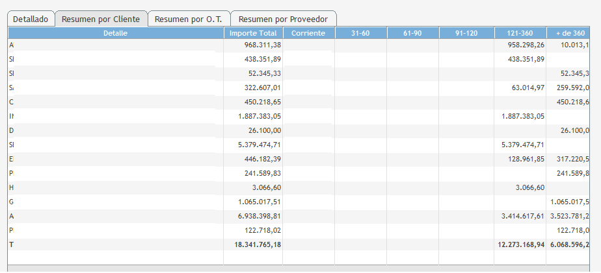Switch to Resumen por Cliente tab
601x273 pixels.
[x=101, y=19]
